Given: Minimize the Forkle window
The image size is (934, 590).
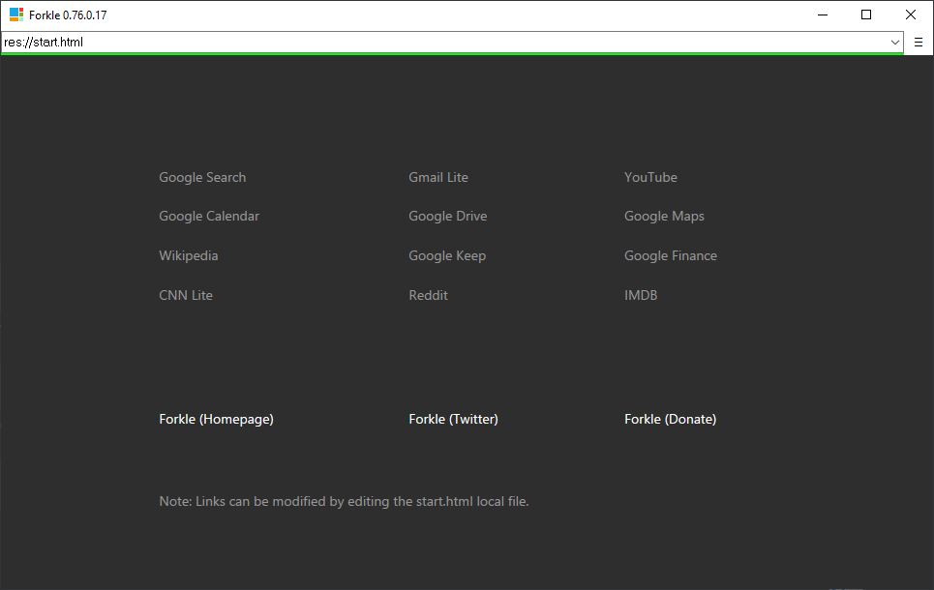Looking at the screenshot, I should (x=823, y=15).
